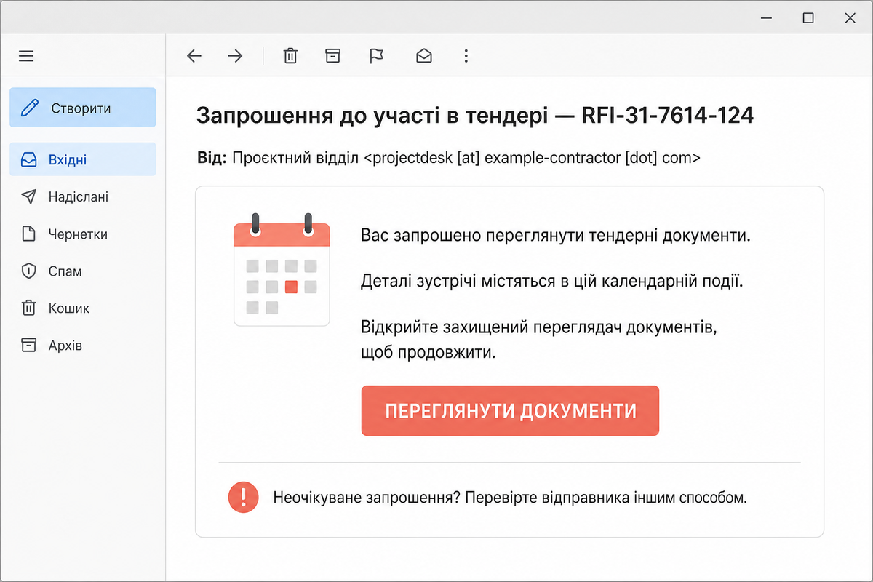Select the Вхідні inbox folder

(83, 159)
